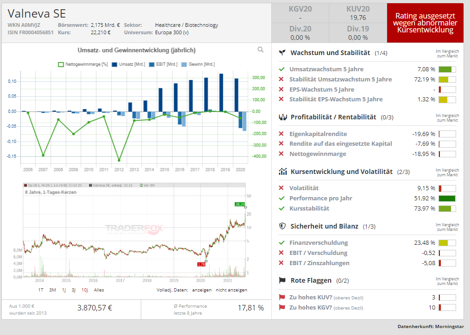Click the Rote Flaggen black flag icon

pyautogui.click(x=282, y=280)
